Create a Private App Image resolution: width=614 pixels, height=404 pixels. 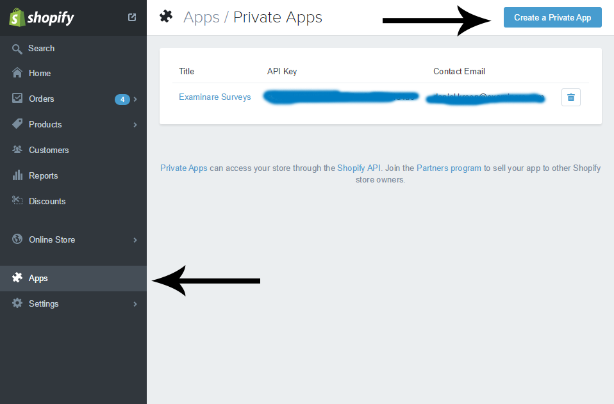coord(552,17)
